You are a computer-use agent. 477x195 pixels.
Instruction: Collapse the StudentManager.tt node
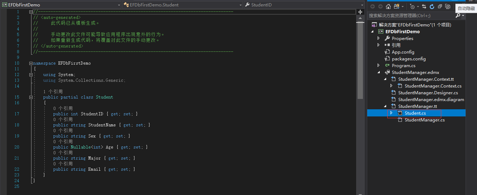[385, 106]
